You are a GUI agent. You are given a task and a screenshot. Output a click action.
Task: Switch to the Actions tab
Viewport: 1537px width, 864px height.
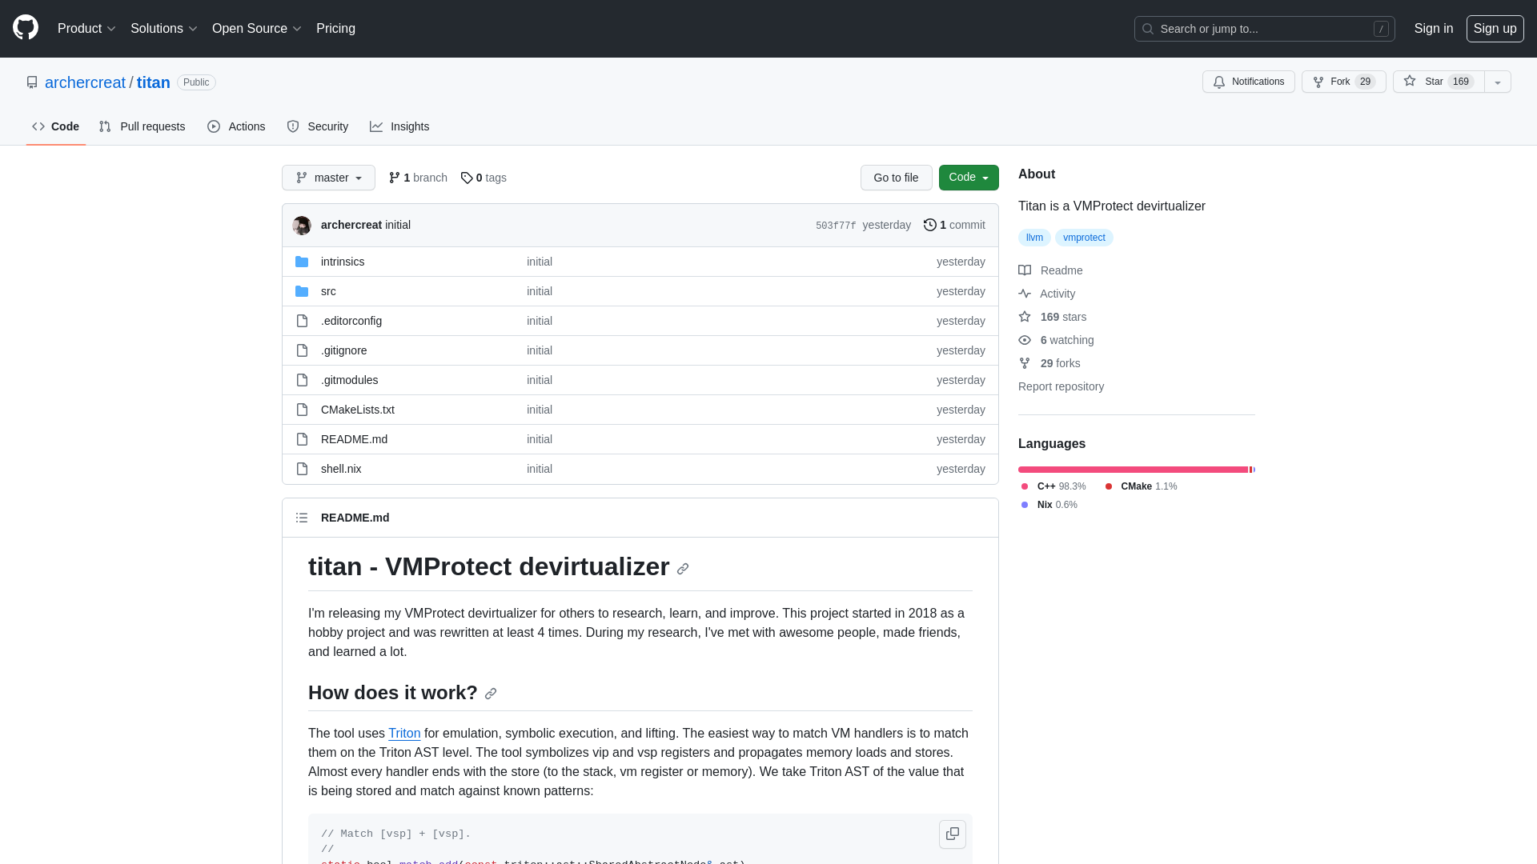pos(236,126)
